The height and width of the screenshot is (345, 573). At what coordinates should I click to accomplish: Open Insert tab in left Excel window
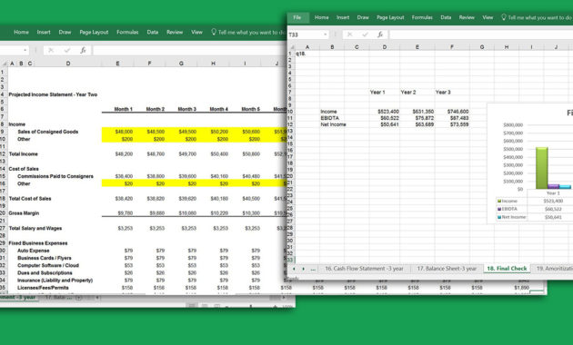tap(44, 32)
